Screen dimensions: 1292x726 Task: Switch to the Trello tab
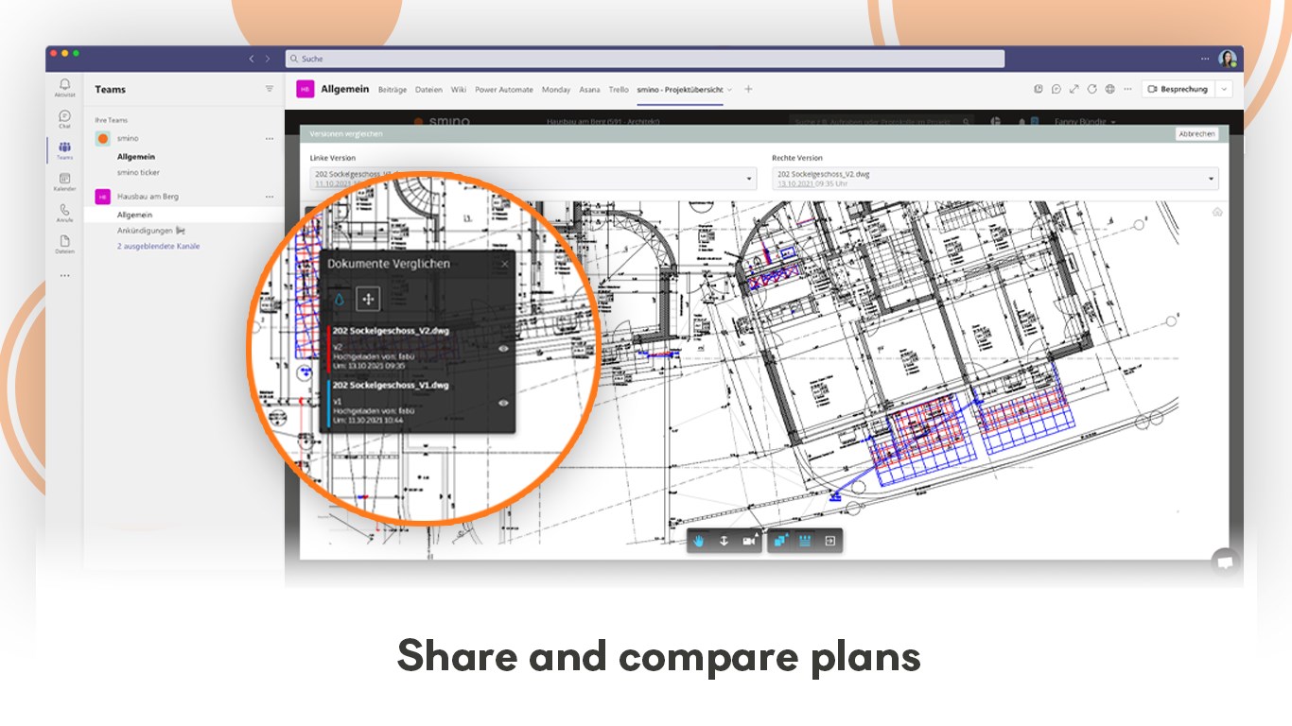pyautogui.click(x=619, y=90)
